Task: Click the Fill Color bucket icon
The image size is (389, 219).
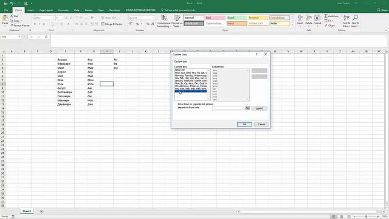Action: coord(61,24)
